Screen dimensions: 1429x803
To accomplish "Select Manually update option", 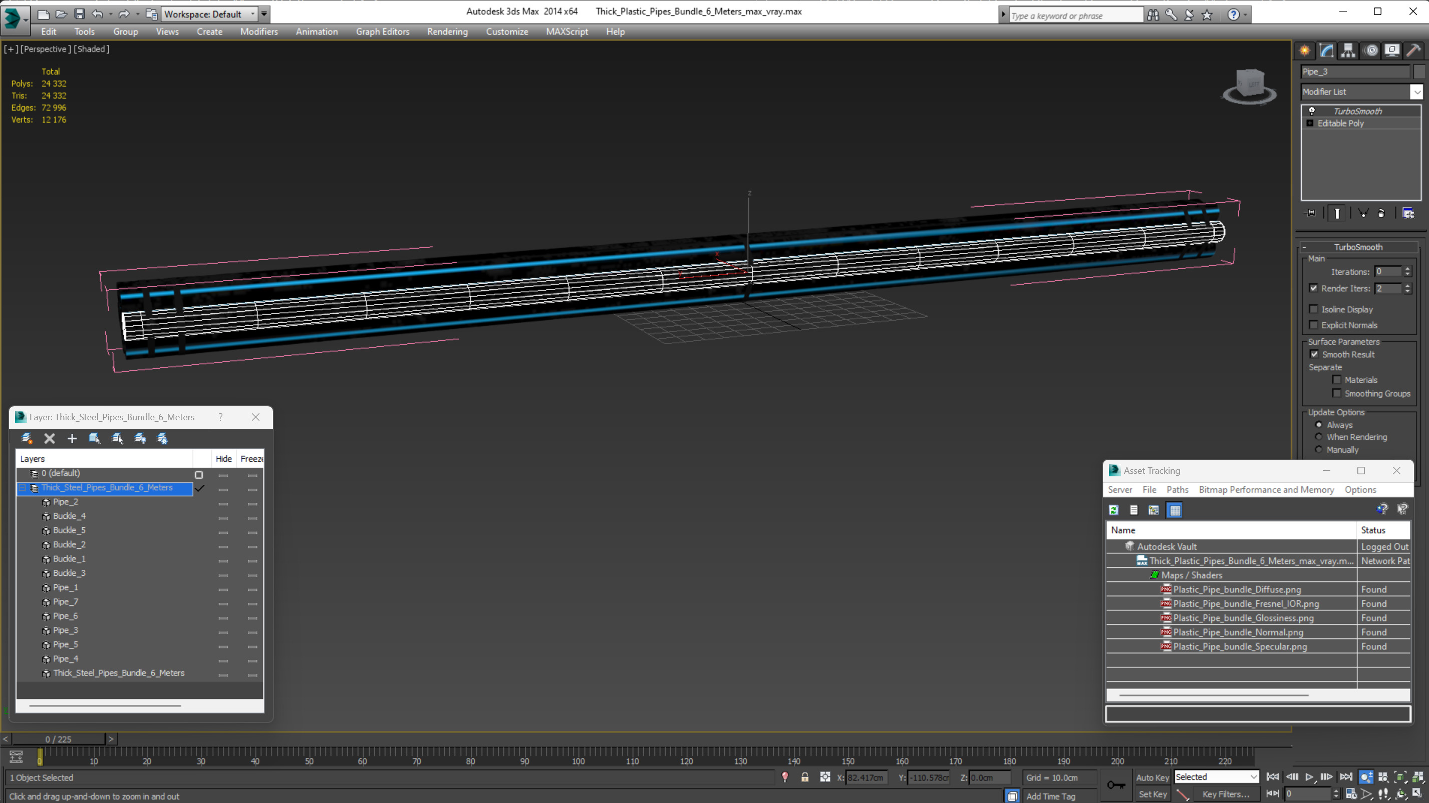I will 1319,449.
